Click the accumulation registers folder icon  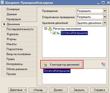pyautogui.click(x=50, y=29)
